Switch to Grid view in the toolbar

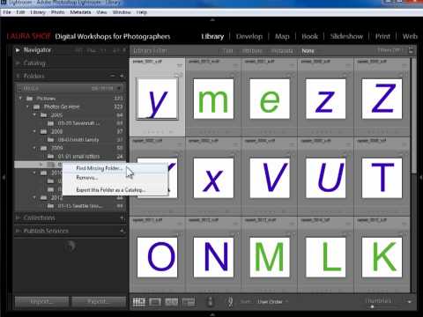139,302
